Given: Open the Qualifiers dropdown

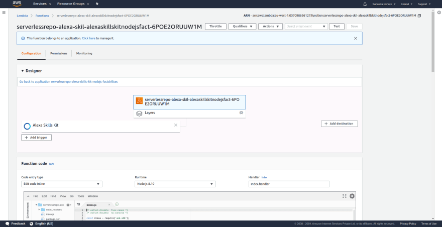Looking at the screenshot, I should click(x=242, y=26).
